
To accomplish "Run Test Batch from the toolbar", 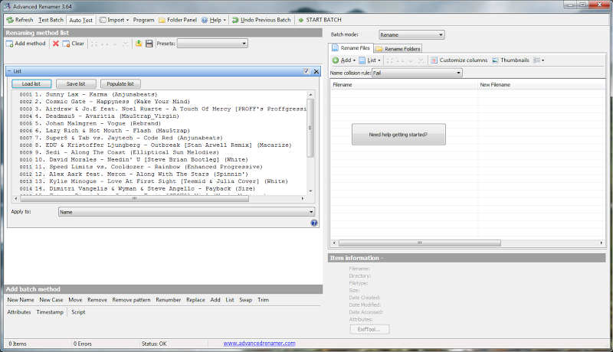I will tap(51, 20).
